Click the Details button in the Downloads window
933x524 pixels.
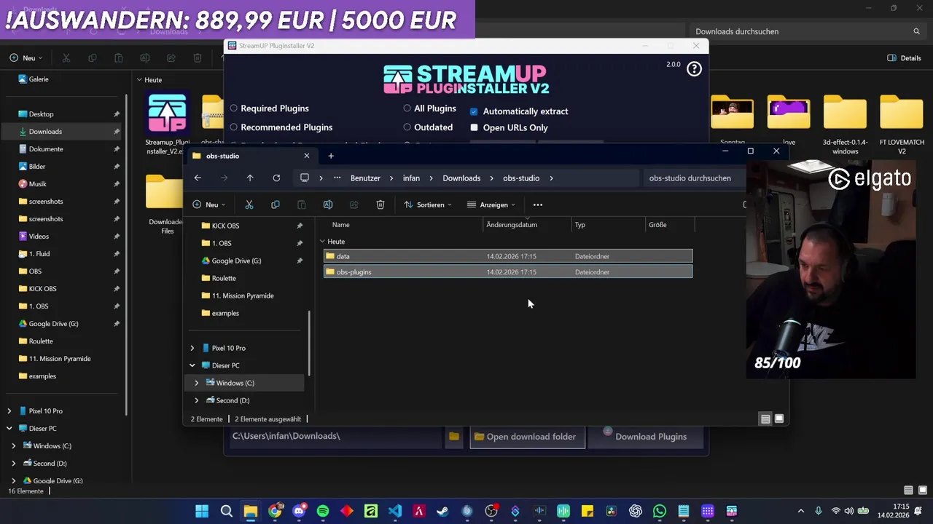click(904, 58)
